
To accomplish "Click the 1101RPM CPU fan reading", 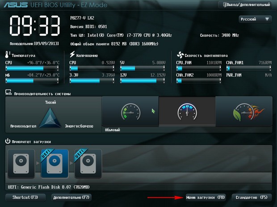I will (214, 63).
